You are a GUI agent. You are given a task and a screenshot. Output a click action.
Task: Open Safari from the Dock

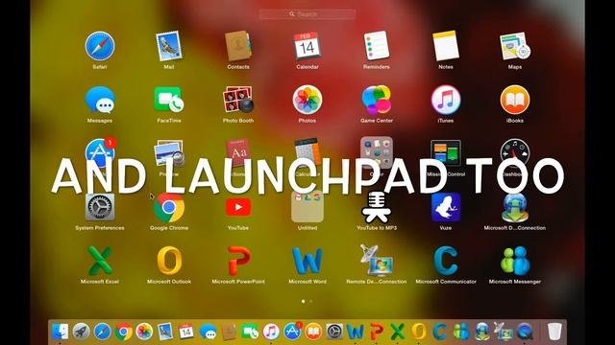coord(102,332)
